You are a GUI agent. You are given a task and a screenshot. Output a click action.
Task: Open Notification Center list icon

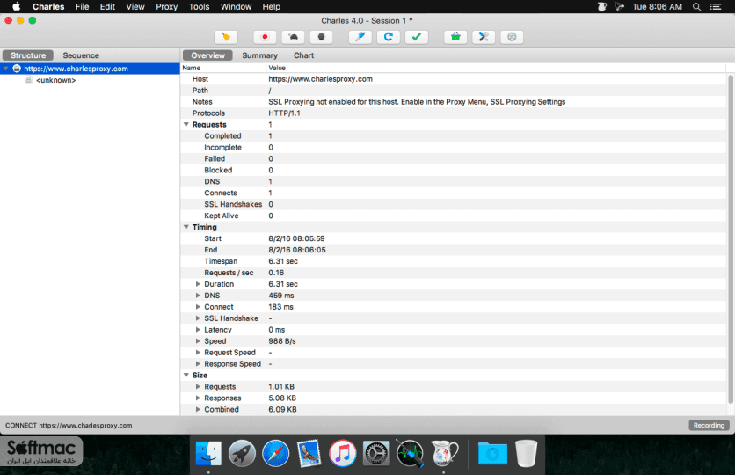[x=716, y=6]
